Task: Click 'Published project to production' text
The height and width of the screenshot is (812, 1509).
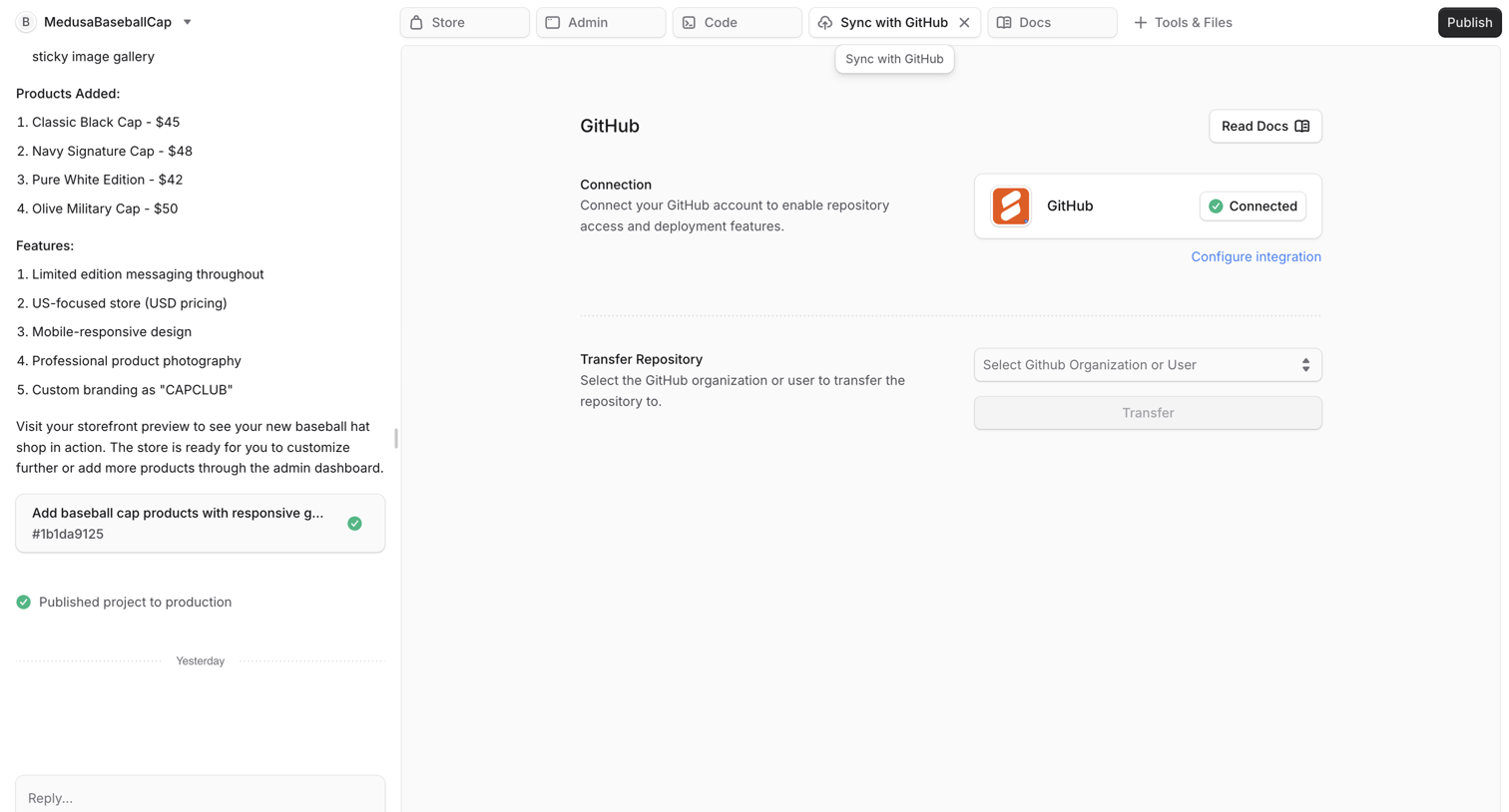Action: coord(135,602)
